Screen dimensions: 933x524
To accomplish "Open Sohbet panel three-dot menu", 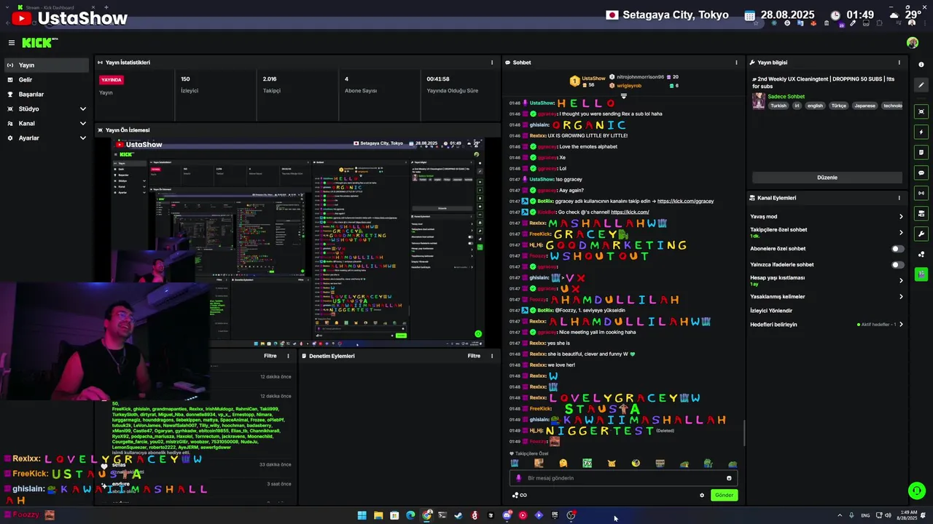I will click(x=738, y=63).
